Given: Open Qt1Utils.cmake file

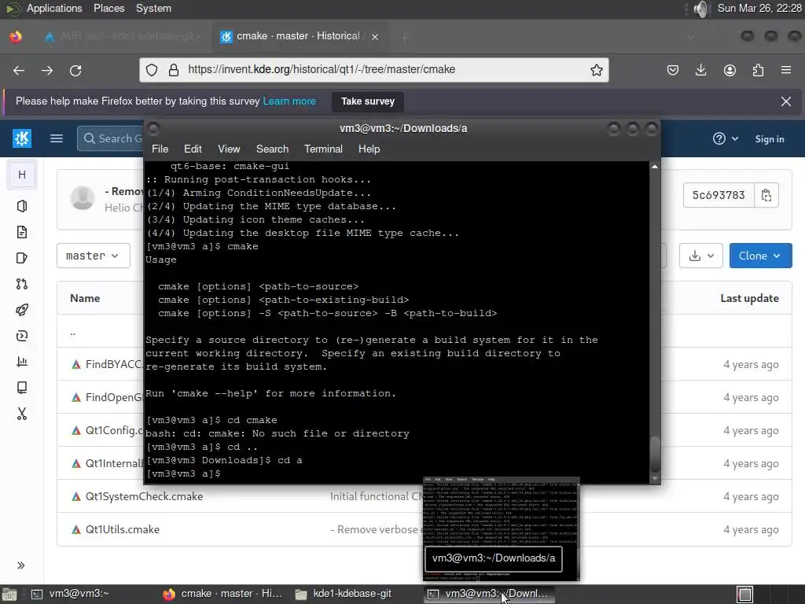Looking at the screenshot, I should pyautogui.click(x=122, y=529).
